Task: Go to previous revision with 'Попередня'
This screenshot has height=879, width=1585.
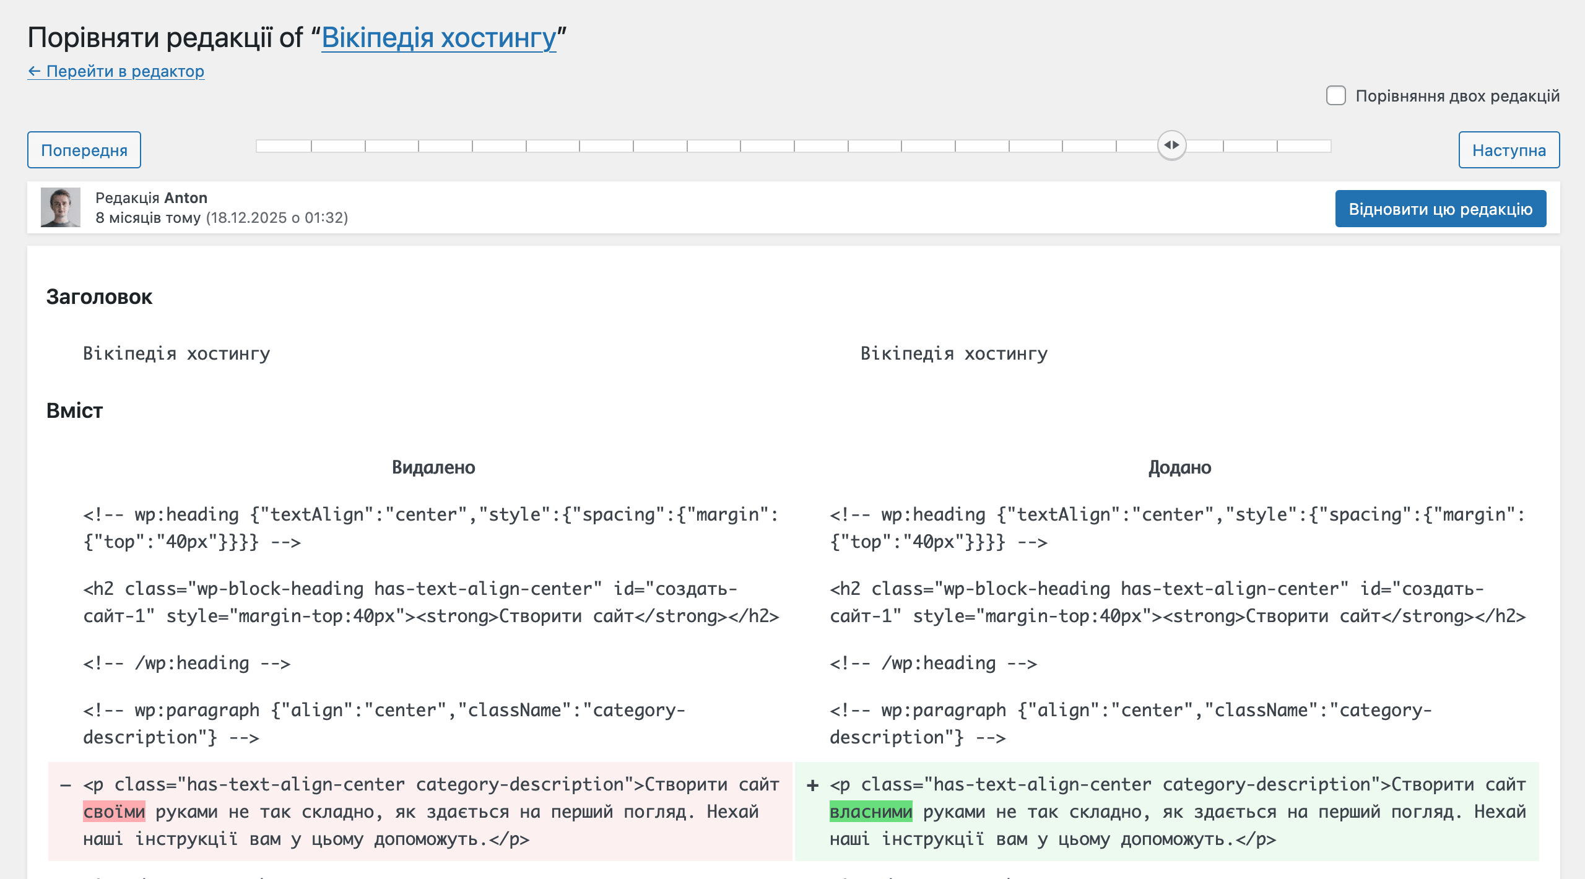Action: point(84,150)
